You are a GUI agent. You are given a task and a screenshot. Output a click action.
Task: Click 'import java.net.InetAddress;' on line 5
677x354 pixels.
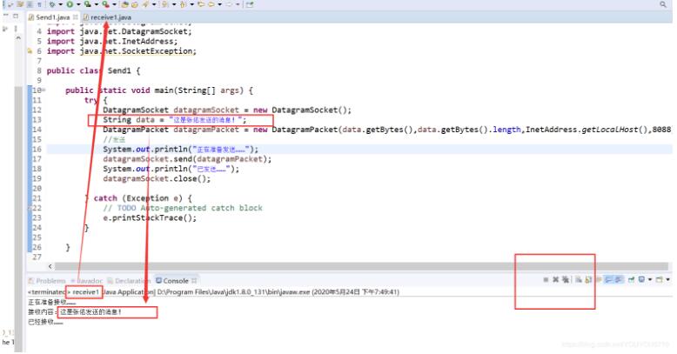112,42
